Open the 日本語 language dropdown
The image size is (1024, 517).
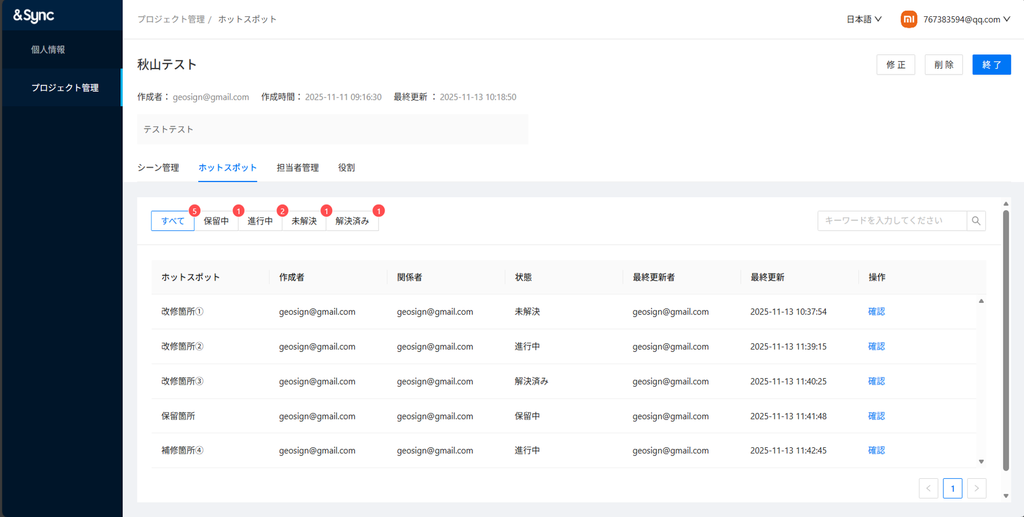click(x=864, y=19)
